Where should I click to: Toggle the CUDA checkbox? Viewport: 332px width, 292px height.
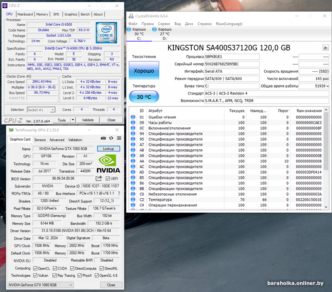(54, 268)
